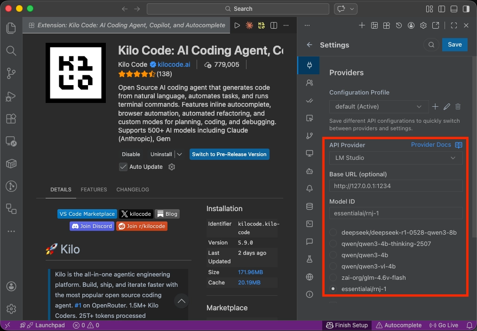Viewport: 477px width, 331px height.
Task: Toggle the primary side bar layout icon
Action: point(442,9)
